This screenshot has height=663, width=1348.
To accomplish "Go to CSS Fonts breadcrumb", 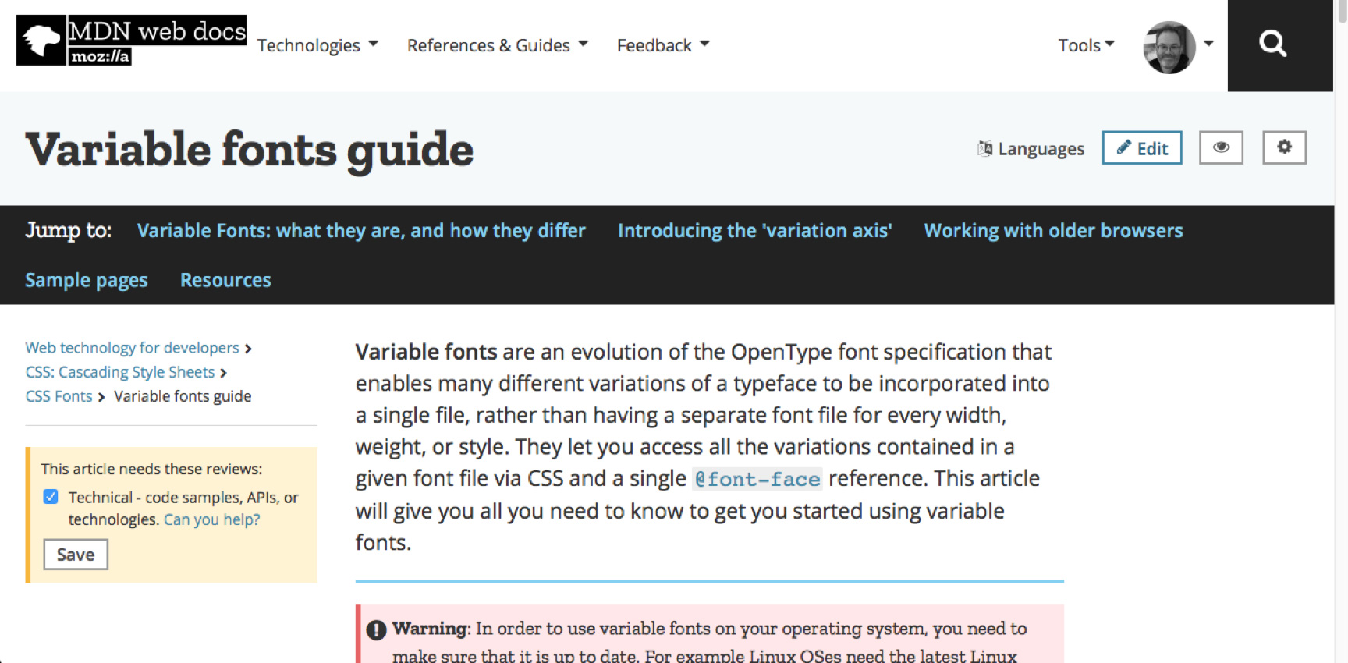I will [59, 396].
